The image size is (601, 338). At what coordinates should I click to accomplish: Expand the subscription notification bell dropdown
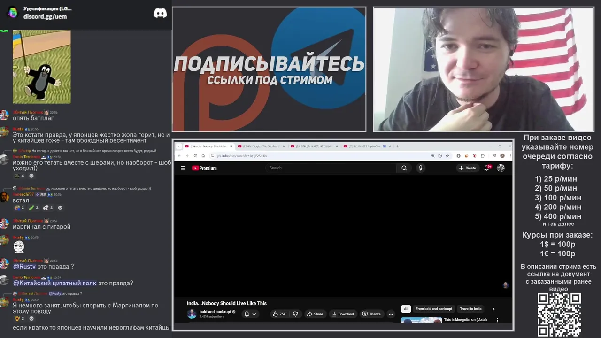click(250, 314)
